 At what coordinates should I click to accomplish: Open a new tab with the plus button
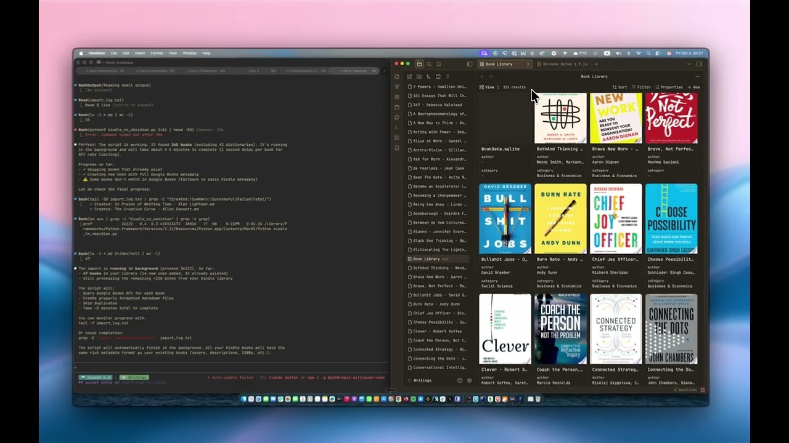596,64
